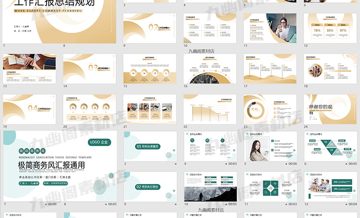Select gold slide 13 with hands photo

pyautogui.click(x=29, y=69)
